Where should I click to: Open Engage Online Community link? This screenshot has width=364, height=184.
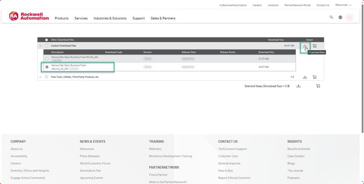point(28,178)
